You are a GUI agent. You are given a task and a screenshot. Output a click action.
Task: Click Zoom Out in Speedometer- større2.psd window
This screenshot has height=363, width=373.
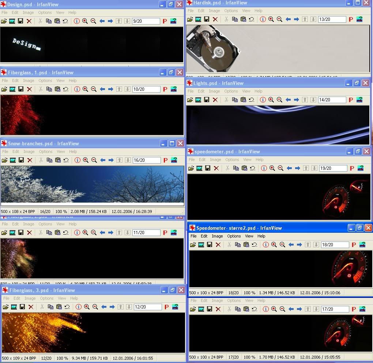282,244
